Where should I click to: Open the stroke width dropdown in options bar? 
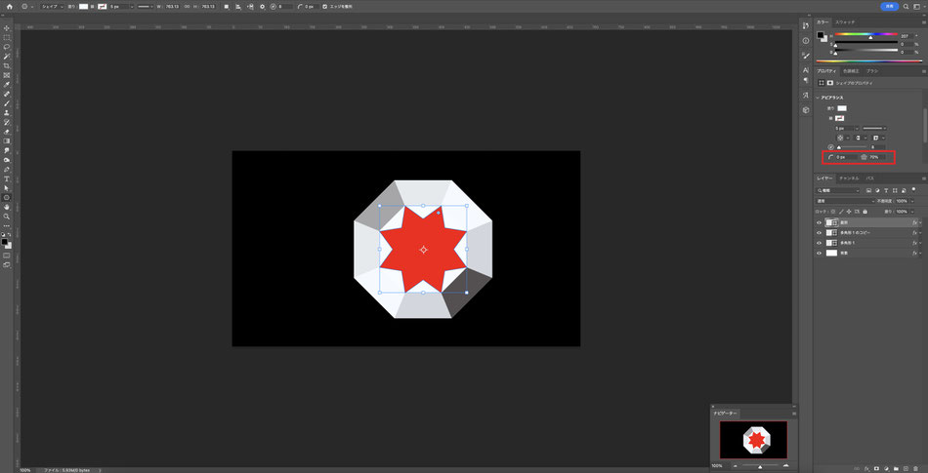(x=131, y=7)
